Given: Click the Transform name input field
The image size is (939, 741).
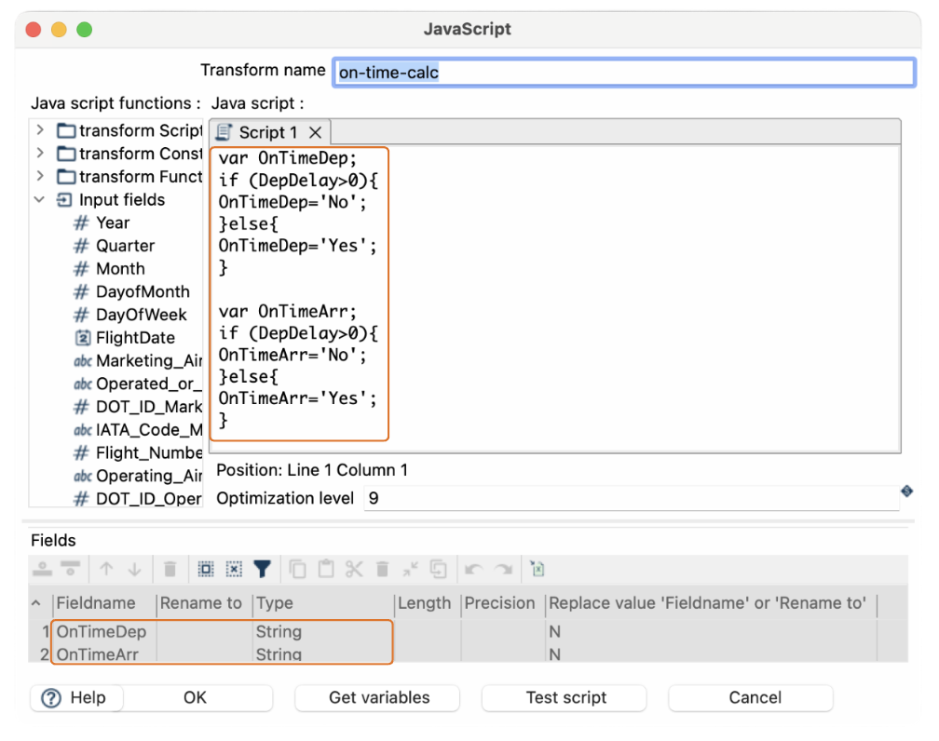Looking at the screenshot, I should click(624, 73).
